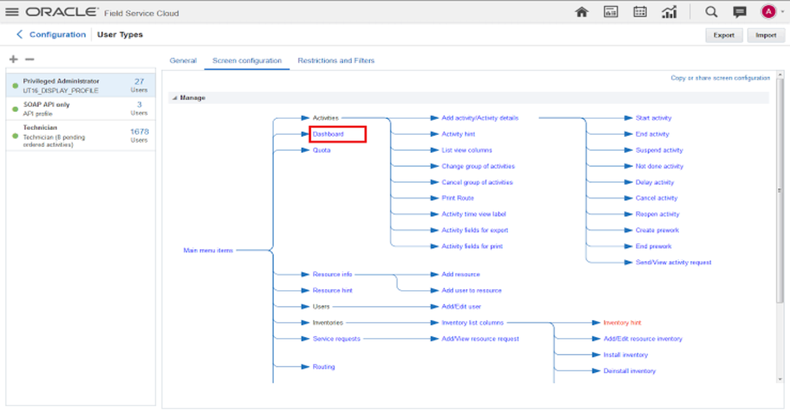Open the calendar icon in header
The image size is (790, 414).
coord(640,12)
